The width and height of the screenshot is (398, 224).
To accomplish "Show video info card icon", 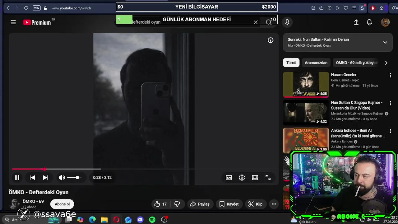I will [x=271, y=40].
